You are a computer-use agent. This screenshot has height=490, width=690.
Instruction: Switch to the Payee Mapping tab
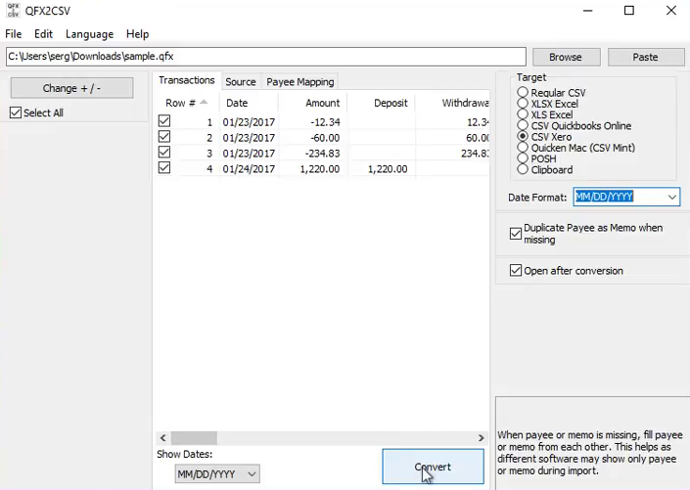pyautogui.click(x=300, y=82)
